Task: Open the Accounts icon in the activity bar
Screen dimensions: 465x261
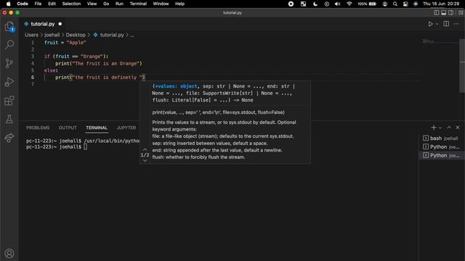Action: tap(9, 254)
